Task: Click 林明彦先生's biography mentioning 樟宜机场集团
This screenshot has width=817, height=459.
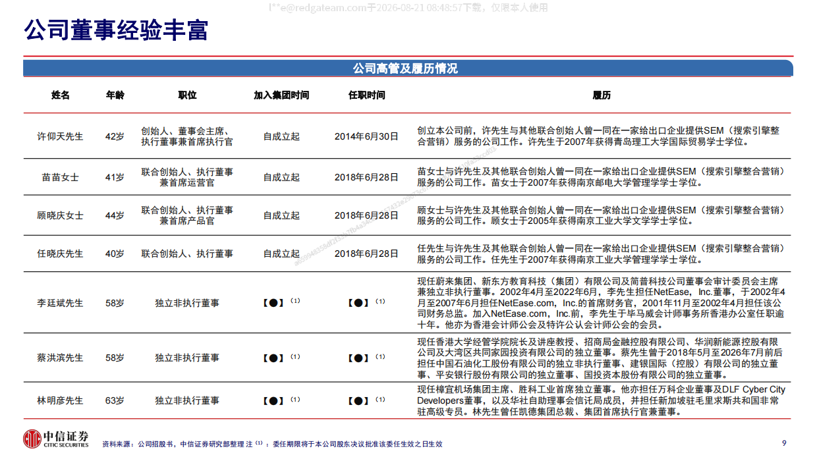Action: pos(601,400)
